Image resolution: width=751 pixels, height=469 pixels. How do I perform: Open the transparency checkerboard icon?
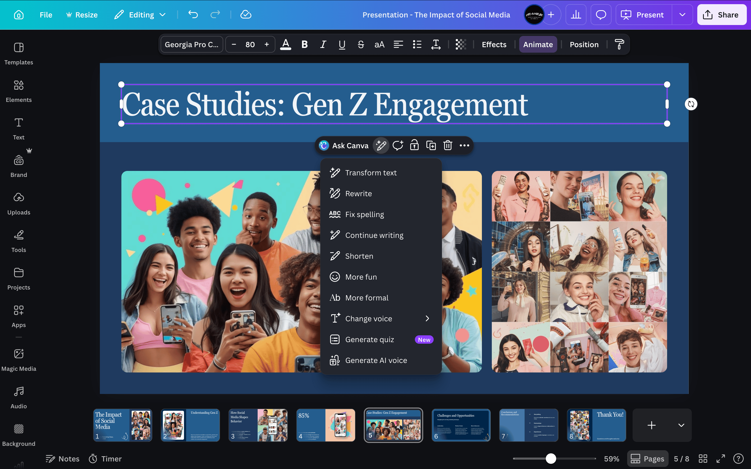[x=461, y=44]
